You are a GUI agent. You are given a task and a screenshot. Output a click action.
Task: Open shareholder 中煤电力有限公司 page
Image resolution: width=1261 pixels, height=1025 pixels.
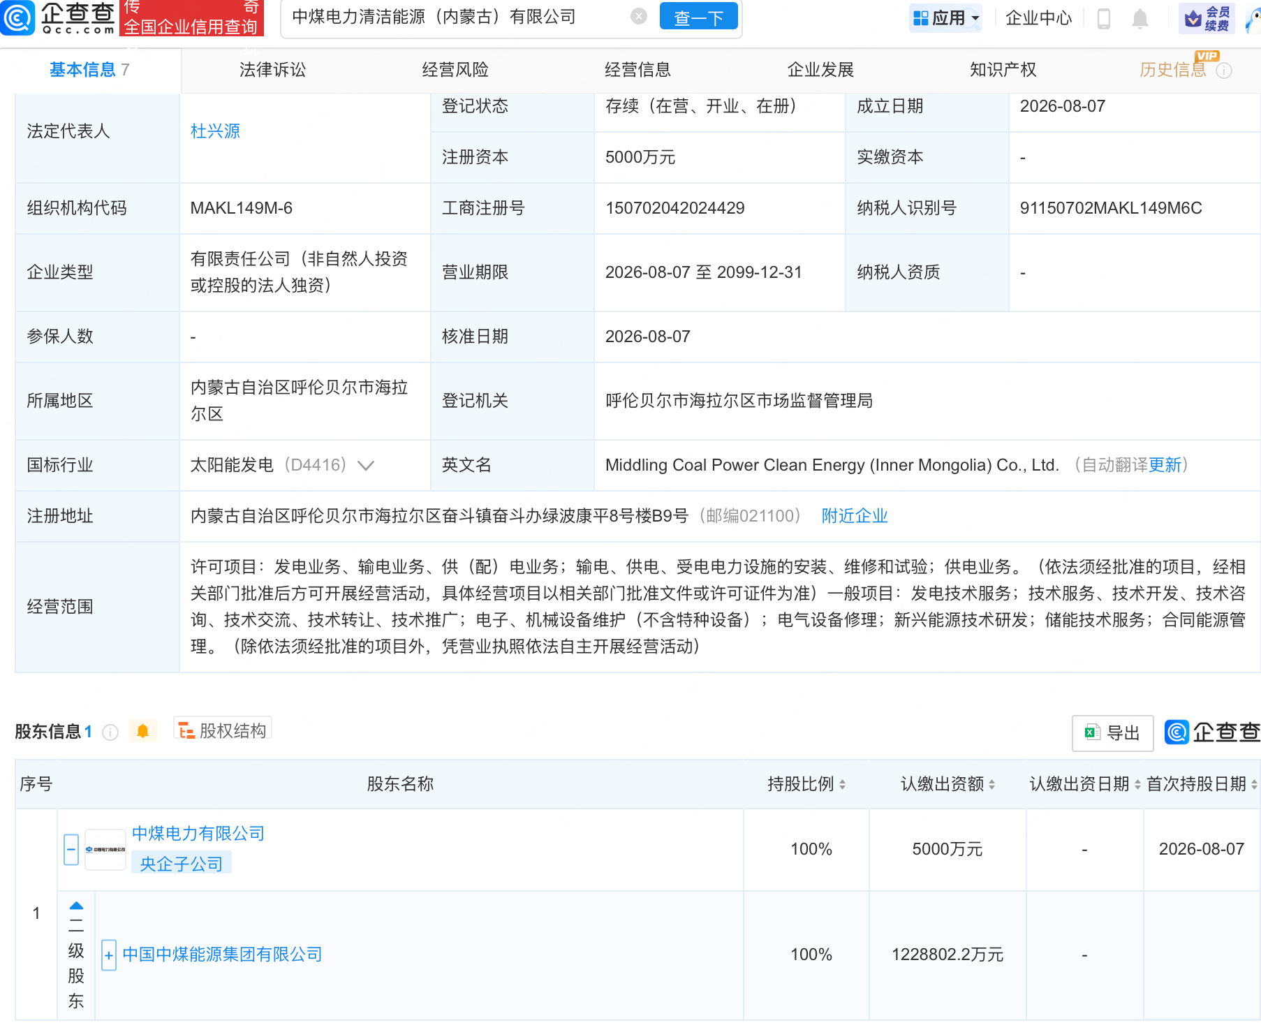pos(198,834)
